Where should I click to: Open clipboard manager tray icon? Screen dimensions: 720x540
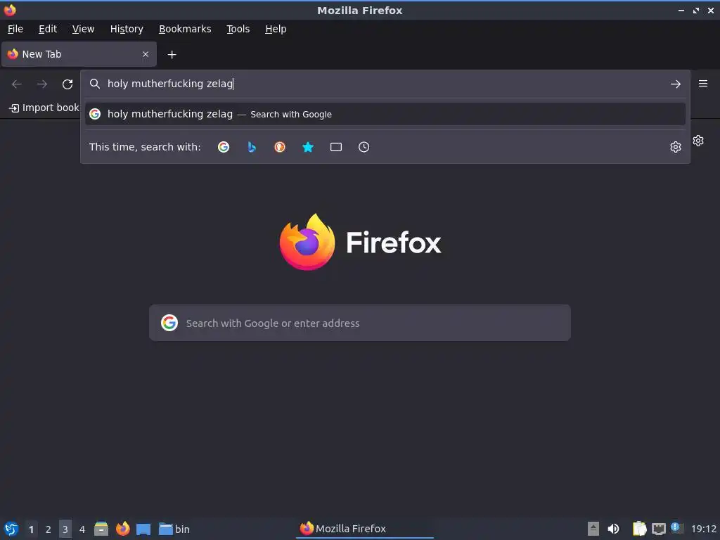pos(639,529)
